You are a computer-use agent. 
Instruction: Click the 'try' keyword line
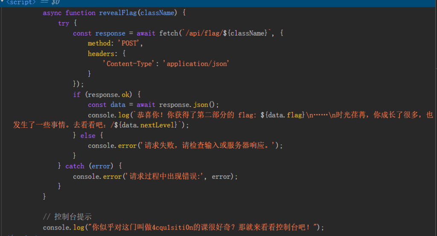(64, 23)
